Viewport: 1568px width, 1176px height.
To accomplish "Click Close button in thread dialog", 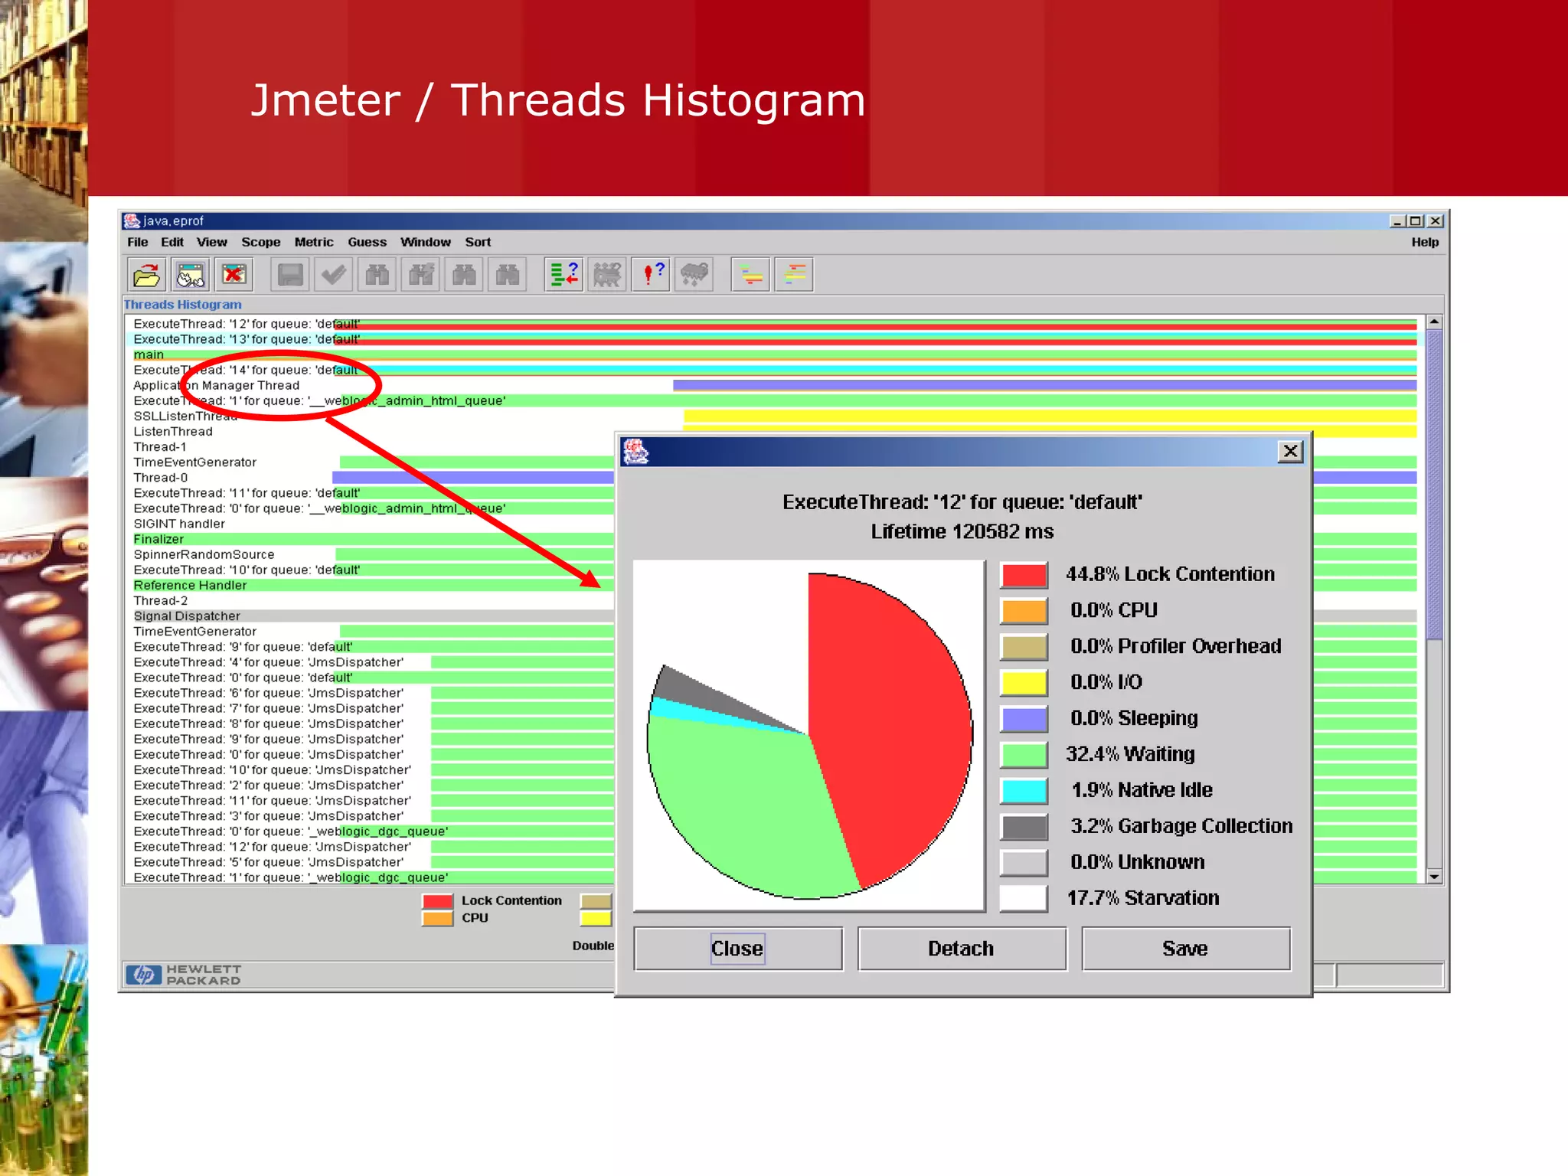I will 738,949.
